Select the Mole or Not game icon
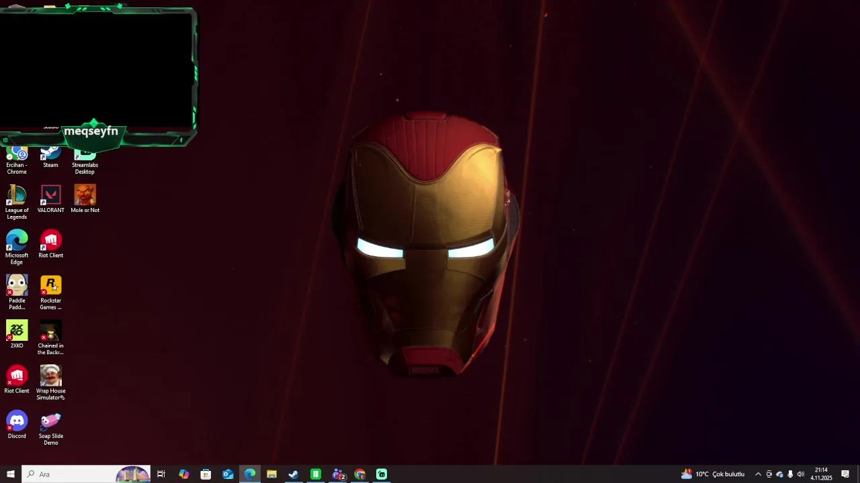This screenshot has width=860, height=483. click(x=85, y=199)
